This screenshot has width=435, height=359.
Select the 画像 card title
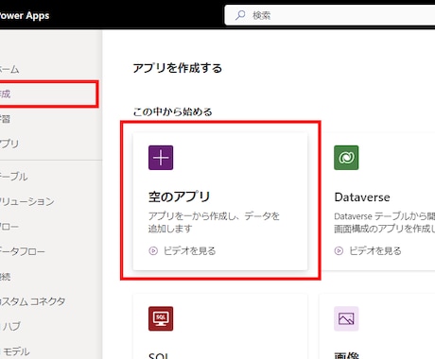pyautogui.click(x=346, y=355)
